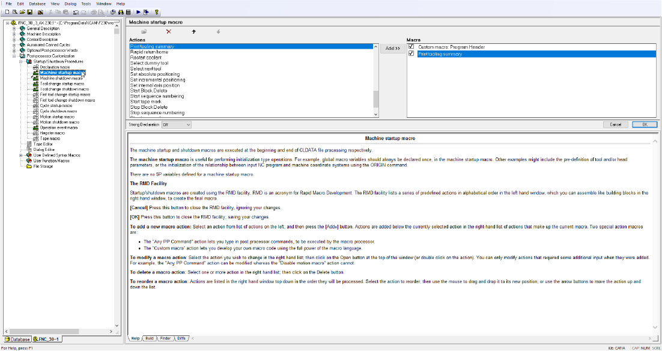This screenshot has width=662, height=351.
Task: Uncheck the Custom macro: Program Header checkbox
Action: [x=411, y=47]
